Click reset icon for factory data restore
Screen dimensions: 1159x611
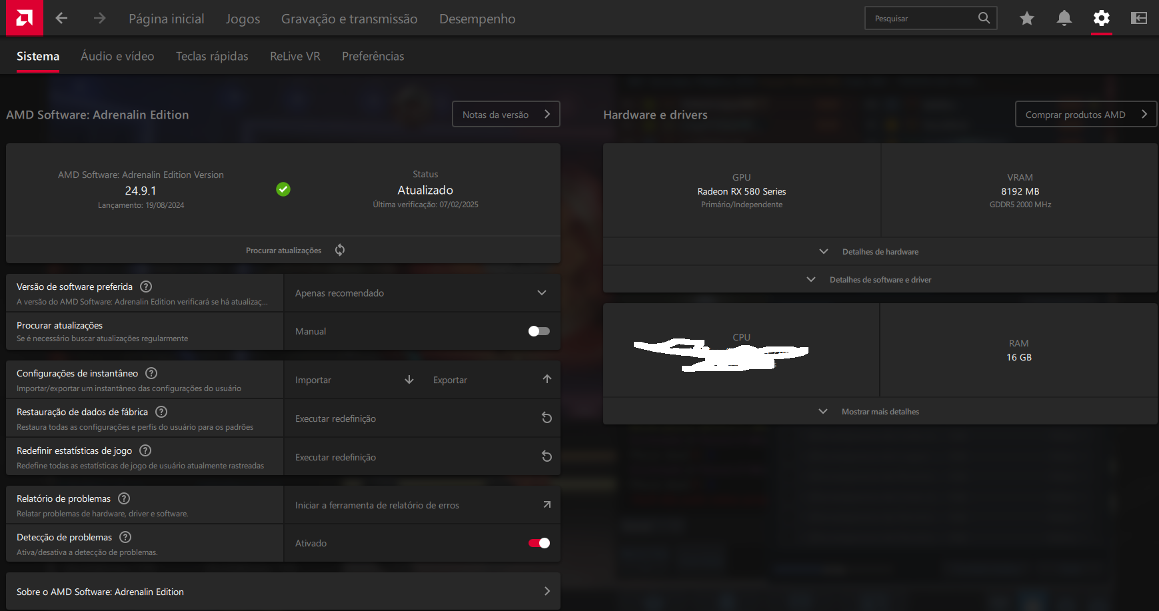click(x=547, y=418)
